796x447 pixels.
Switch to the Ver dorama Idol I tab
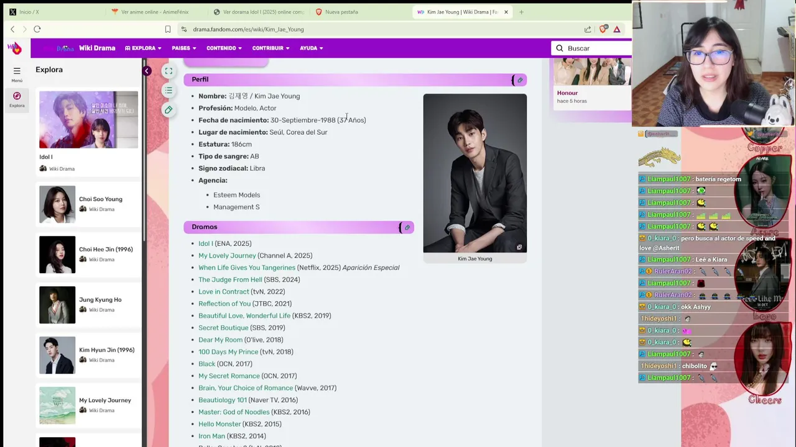pos(258,12)
